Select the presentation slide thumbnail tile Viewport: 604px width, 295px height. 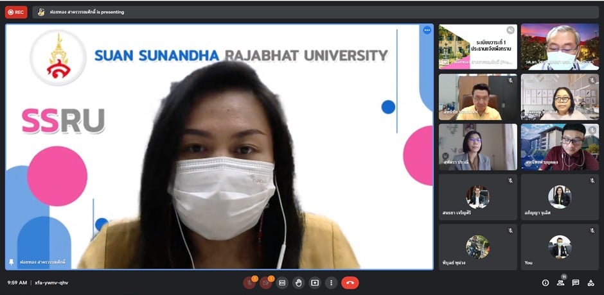(477, 46)
